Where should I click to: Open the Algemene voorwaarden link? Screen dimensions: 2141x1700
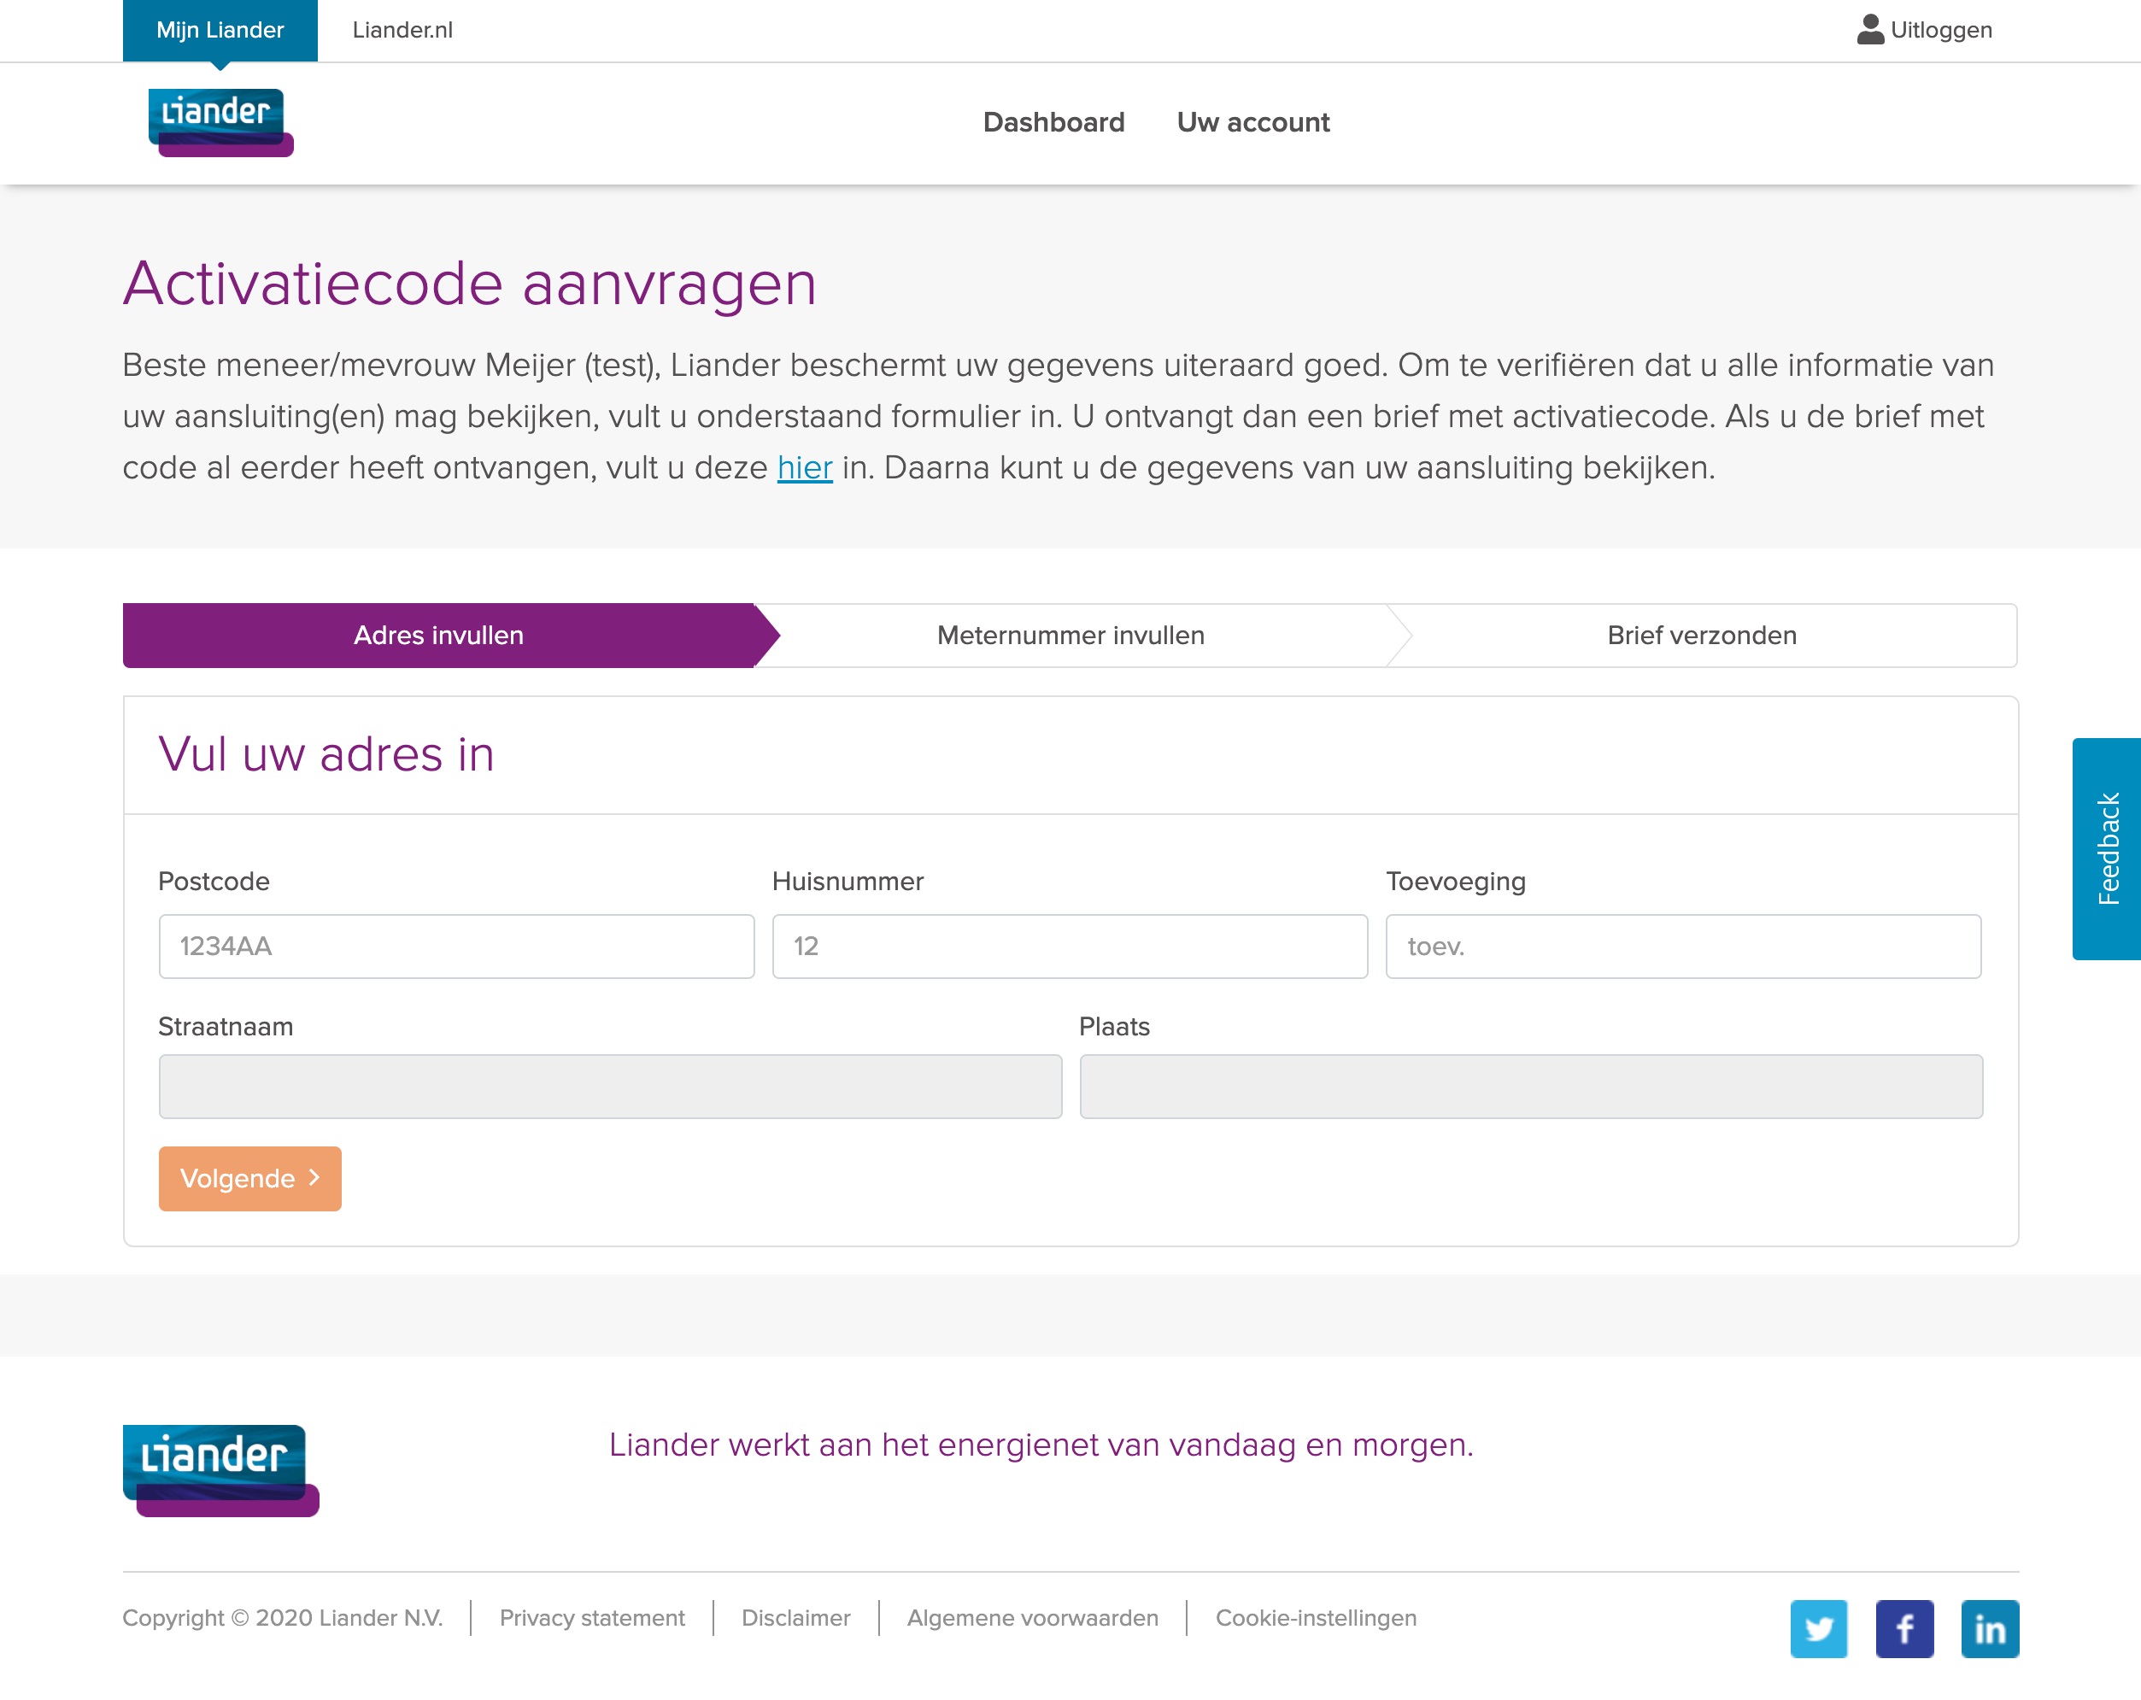(1032, 1618)
